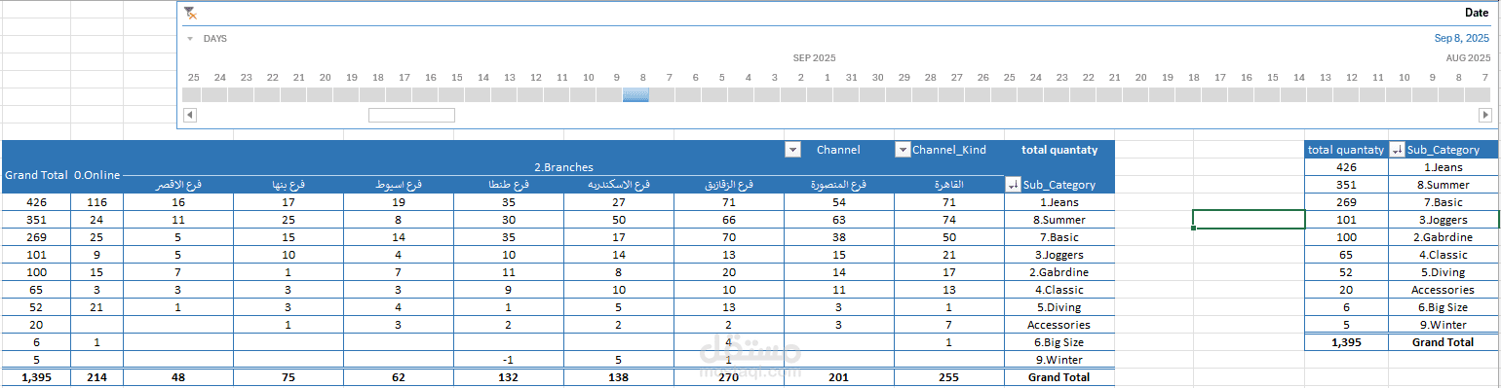This screenshot has width=1501, height=388.
Task: Select the 'فرع الزقازيق' branch column header
Action: [728, 185]
